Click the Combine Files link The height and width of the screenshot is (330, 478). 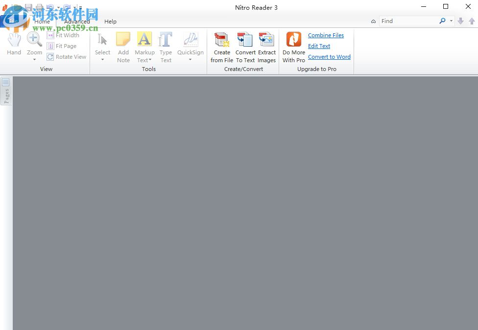[325, 35]
